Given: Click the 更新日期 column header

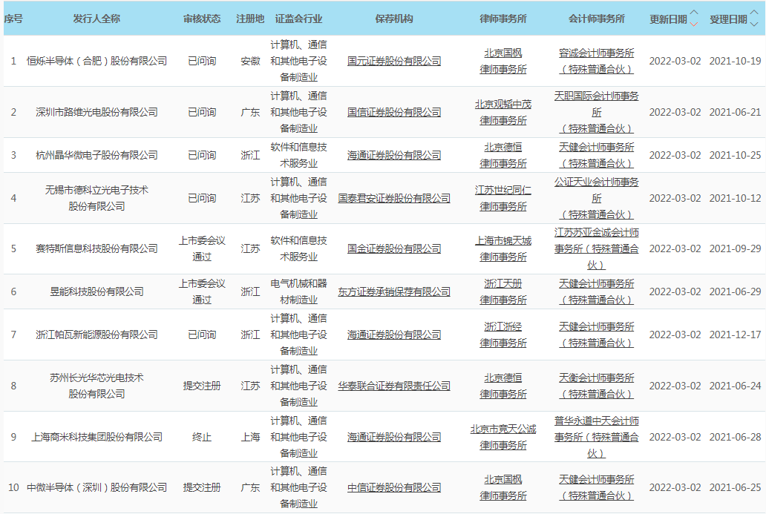Looking at the screenshot, I should 668,19.
